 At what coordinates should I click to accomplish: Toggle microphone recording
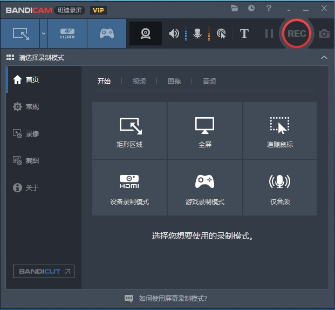tap(197, 33)
